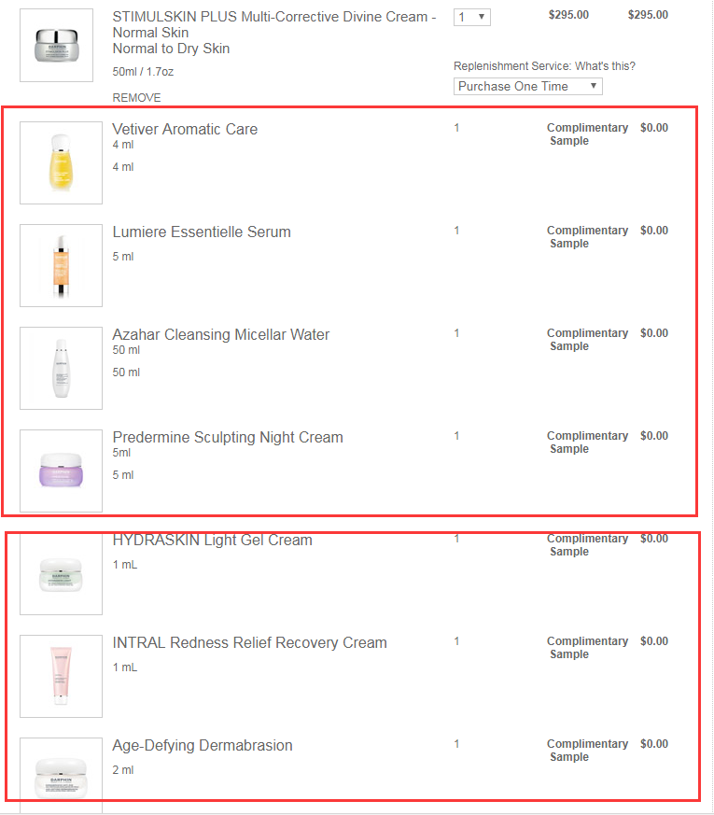Open the quantity dropdown for STIMULSKIN cream
Screen dimensions: 714x815
(471, 17)
